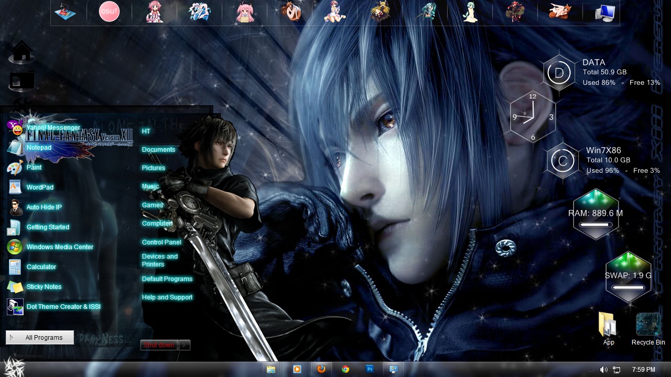Open Windows Explorer from the taskbar
The width and height of the screenshot is (671, 377).
[x=271, y=369]
